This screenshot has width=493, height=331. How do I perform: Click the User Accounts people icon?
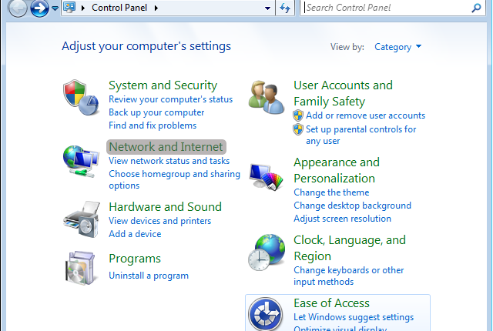266,97
